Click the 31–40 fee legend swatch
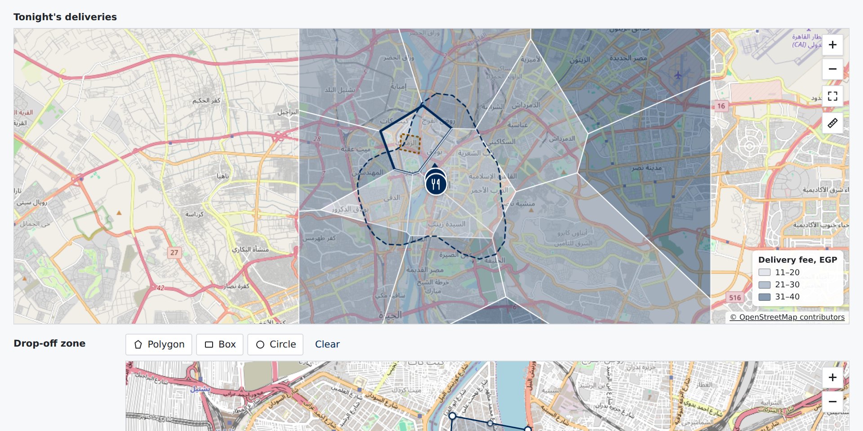This screenshot has height=431, width=863. click(765, 297)
